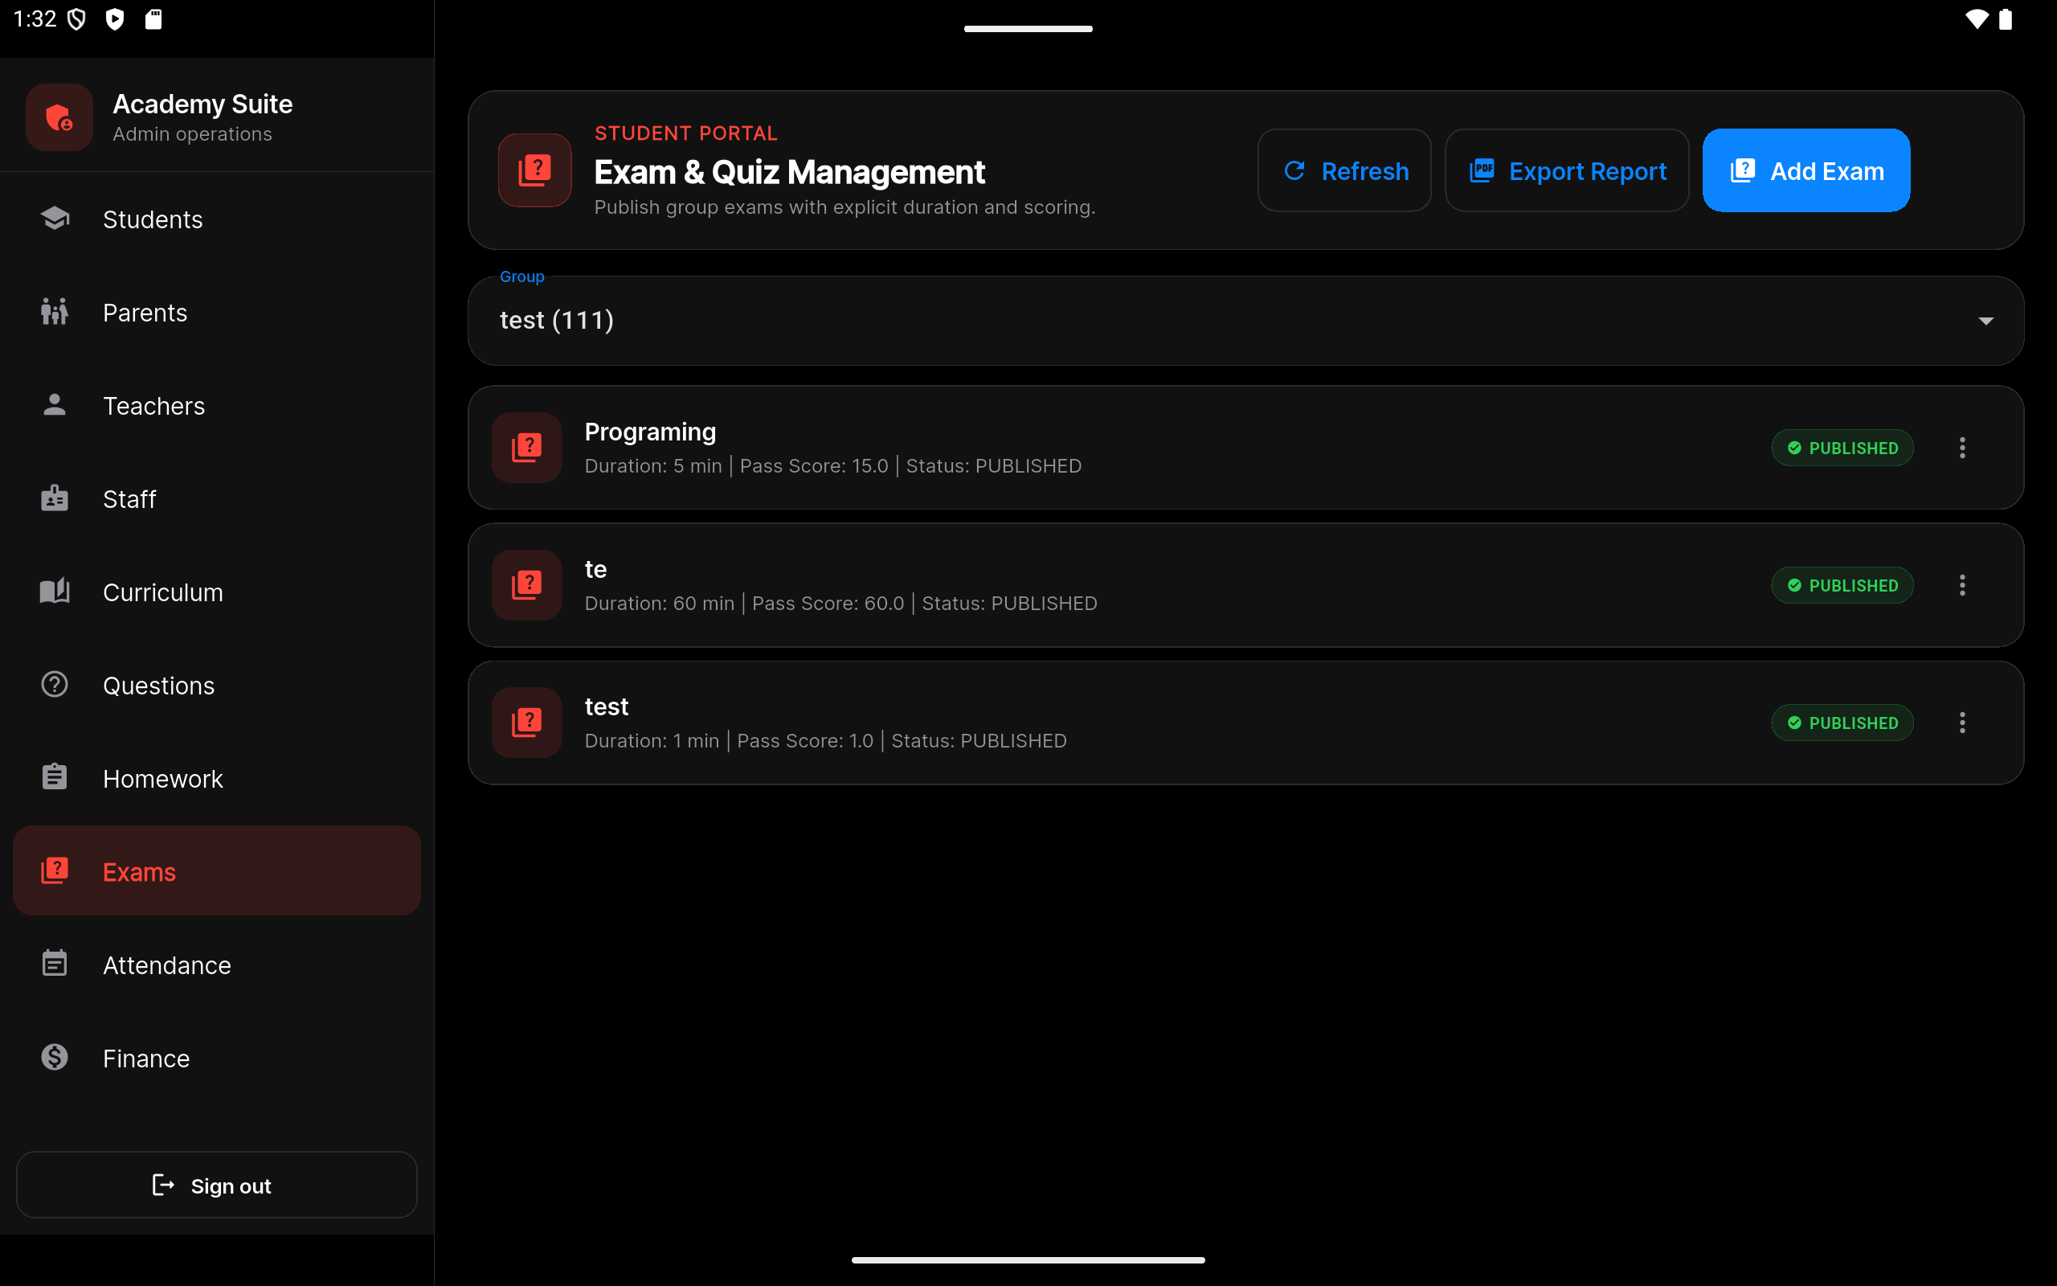
Task: Click the PUBLISHED badge on 'te' exam
Action: click(x=1842, y=585)
